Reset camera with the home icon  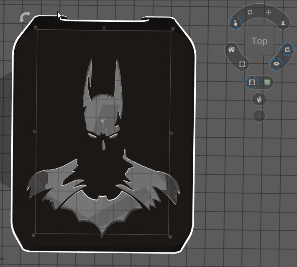click(231, 50)
